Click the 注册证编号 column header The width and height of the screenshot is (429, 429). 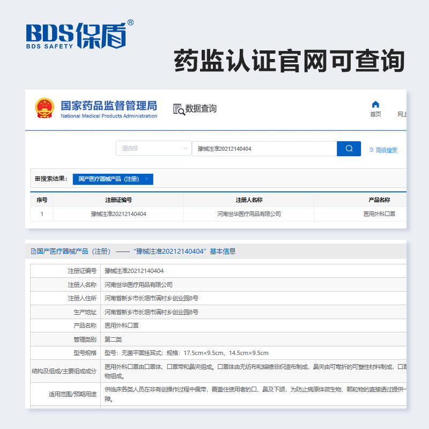point(119,200)
